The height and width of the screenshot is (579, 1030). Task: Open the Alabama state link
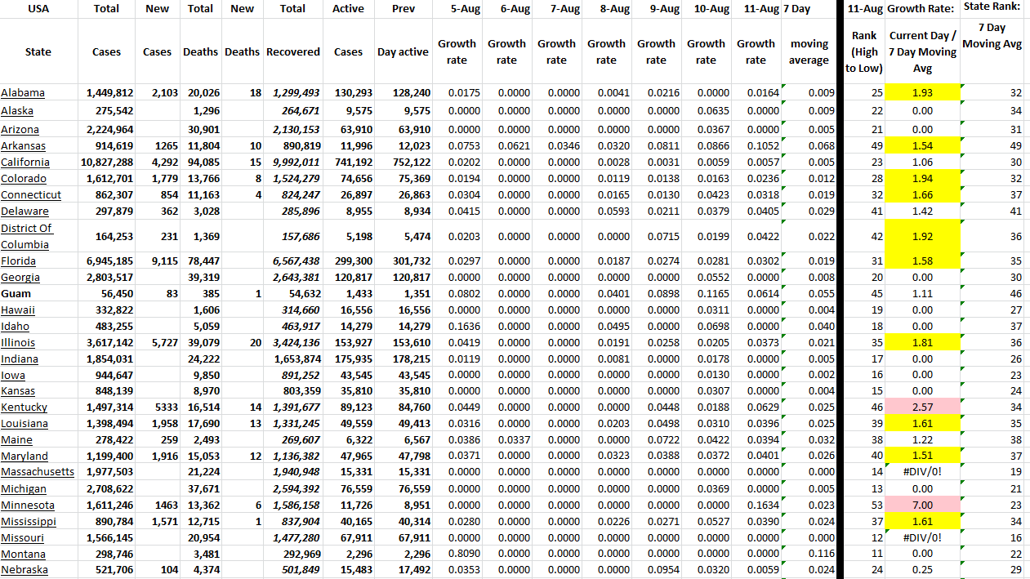point(23,93)
